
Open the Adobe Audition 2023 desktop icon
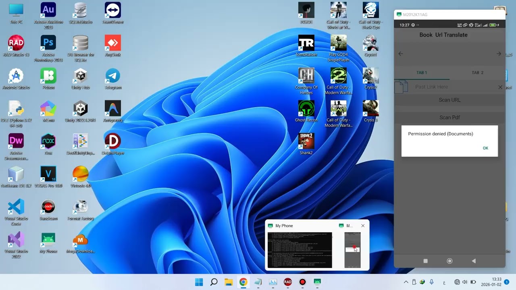coord(48,16)
